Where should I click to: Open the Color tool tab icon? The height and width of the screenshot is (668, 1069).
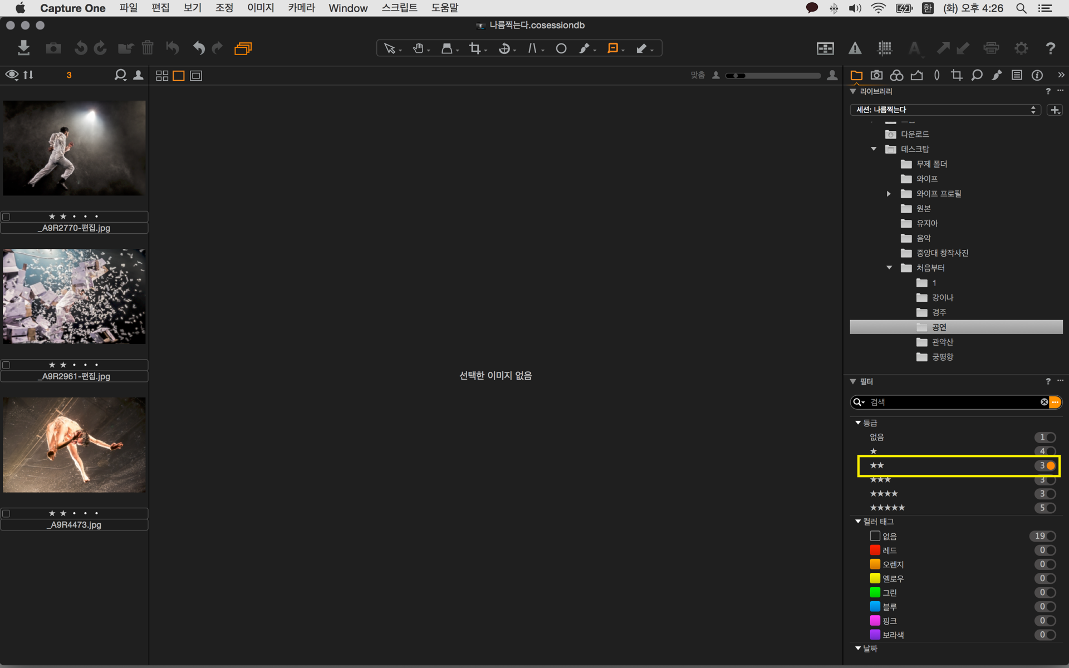click(896, 75)
